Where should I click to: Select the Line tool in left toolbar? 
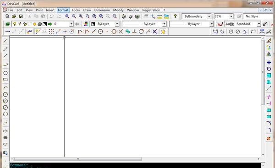pyautogui.click(x=5, y=41)
